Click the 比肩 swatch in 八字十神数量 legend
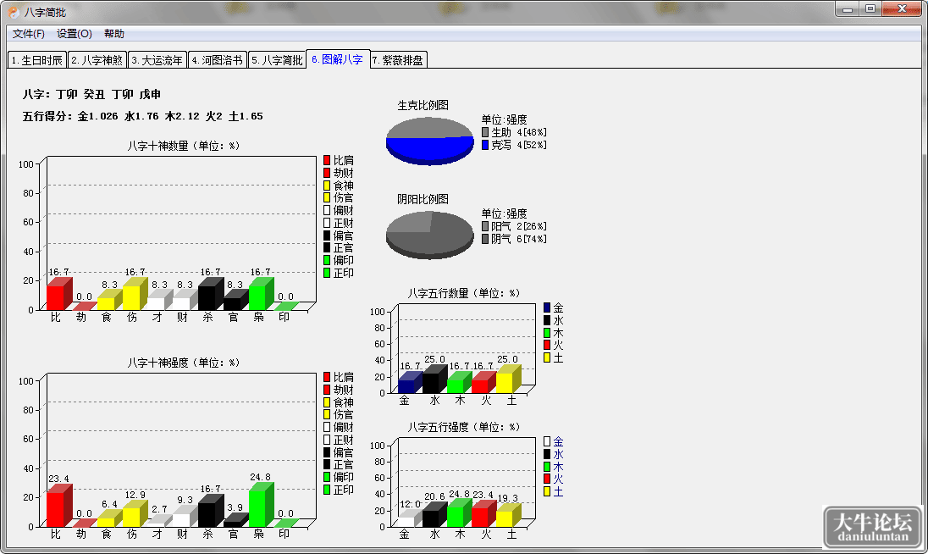This screenshot has height=554, width=928. point(327,160)
